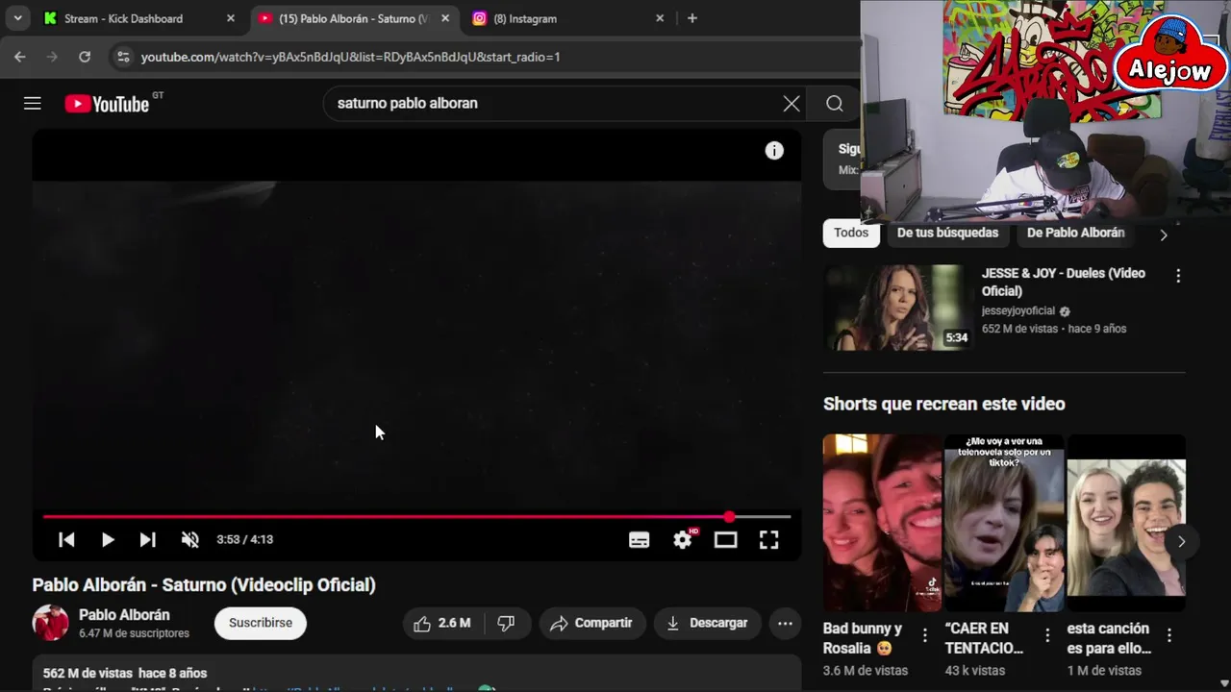Close the Pablo Alborán YouTube tab
The image size is (1231, 692).
[x=445, y=18]
